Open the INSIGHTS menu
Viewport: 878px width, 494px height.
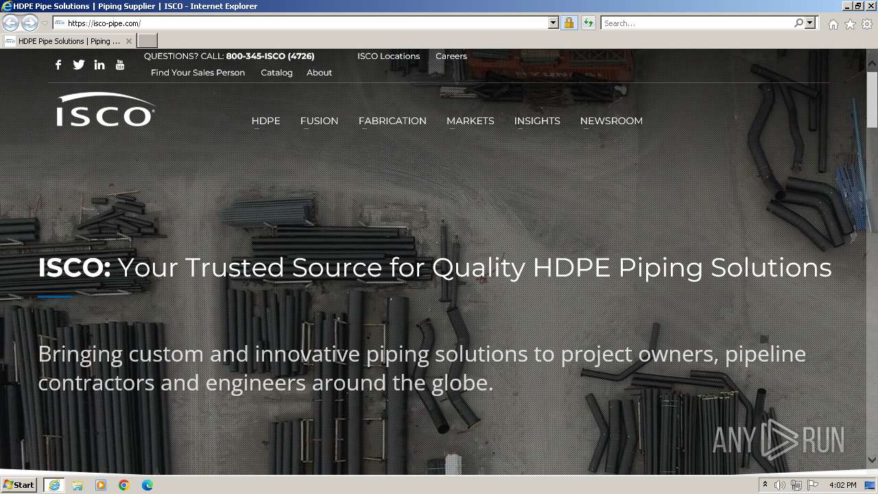tap(537, 121)
